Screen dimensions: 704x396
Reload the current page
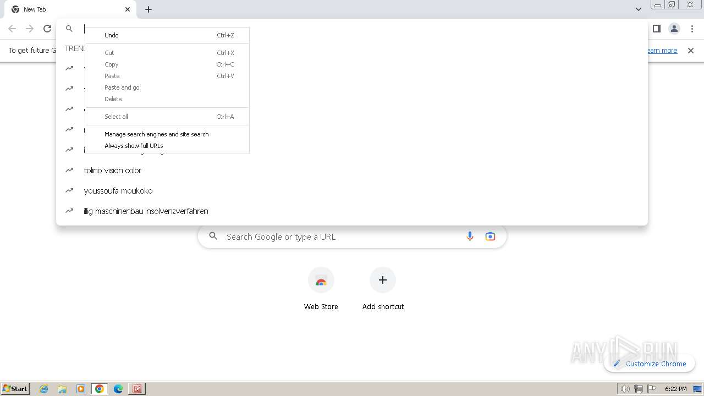click(47, 29)
